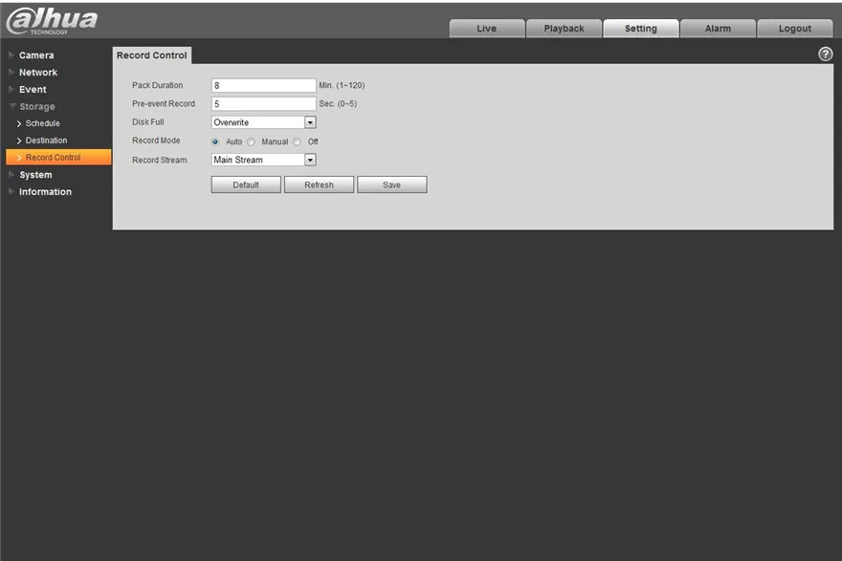Click the Pre-event Record label
842x561 pixels.
tap(164, 103)
